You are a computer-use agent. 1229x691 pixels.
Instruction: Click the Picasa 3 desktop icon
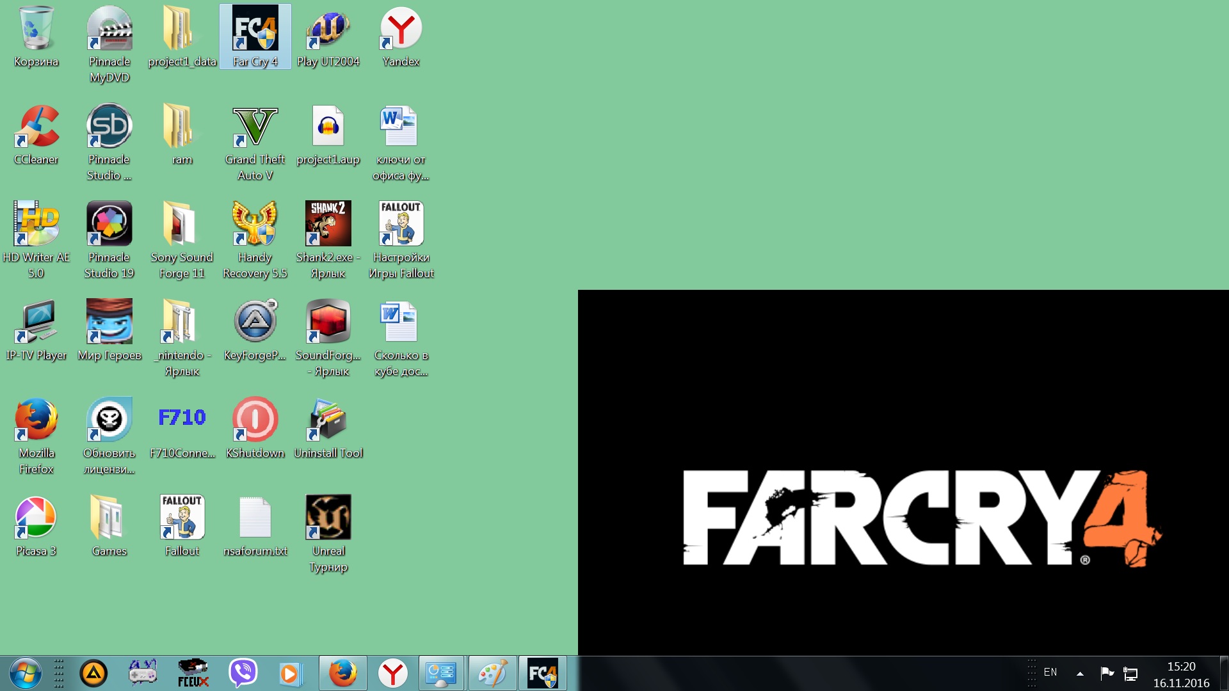36,518
